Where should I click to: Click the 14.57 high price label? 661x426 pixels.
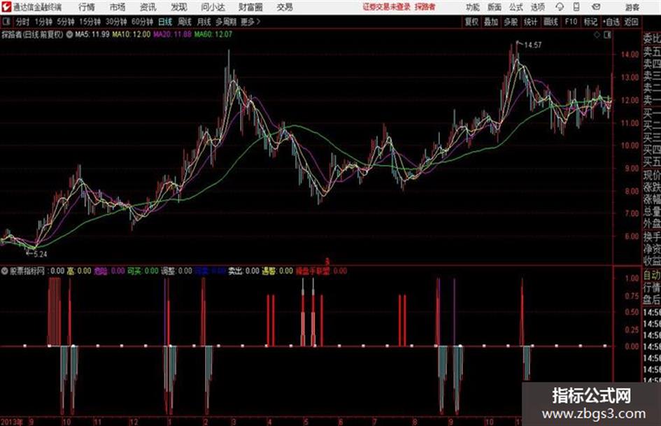(532, 45)
